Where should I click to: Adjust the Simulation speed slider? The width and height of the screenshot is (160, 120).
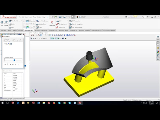(14, 60)
